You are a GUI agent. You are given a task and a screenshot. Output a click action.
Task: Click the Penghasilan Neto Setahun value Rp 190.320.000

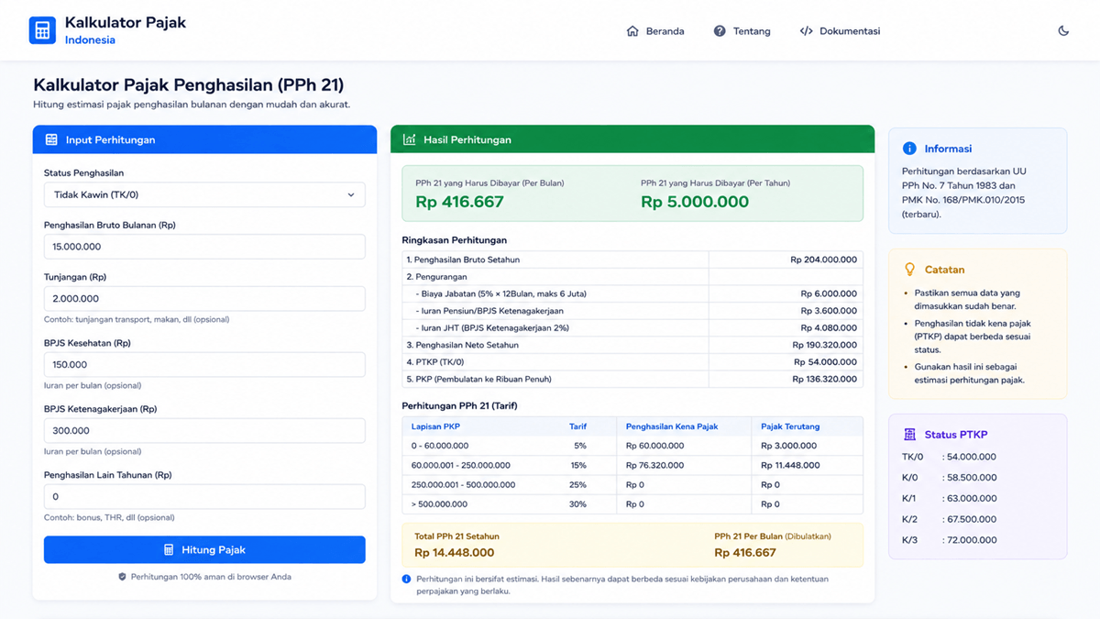[824, 346]
